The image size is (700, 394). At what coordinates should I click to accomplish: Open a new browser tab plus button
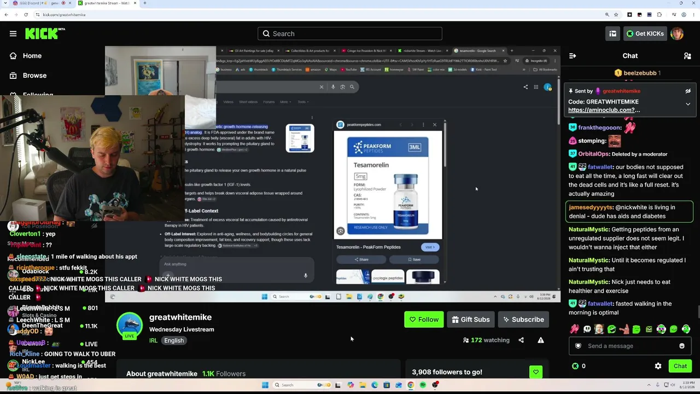[144, 3]
